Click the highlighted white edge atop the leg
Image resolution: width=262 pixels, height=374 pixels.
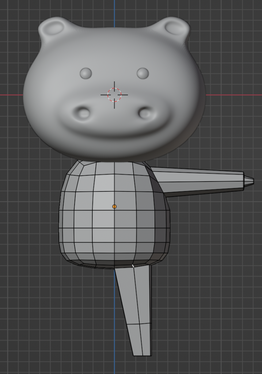click(133, 266)
